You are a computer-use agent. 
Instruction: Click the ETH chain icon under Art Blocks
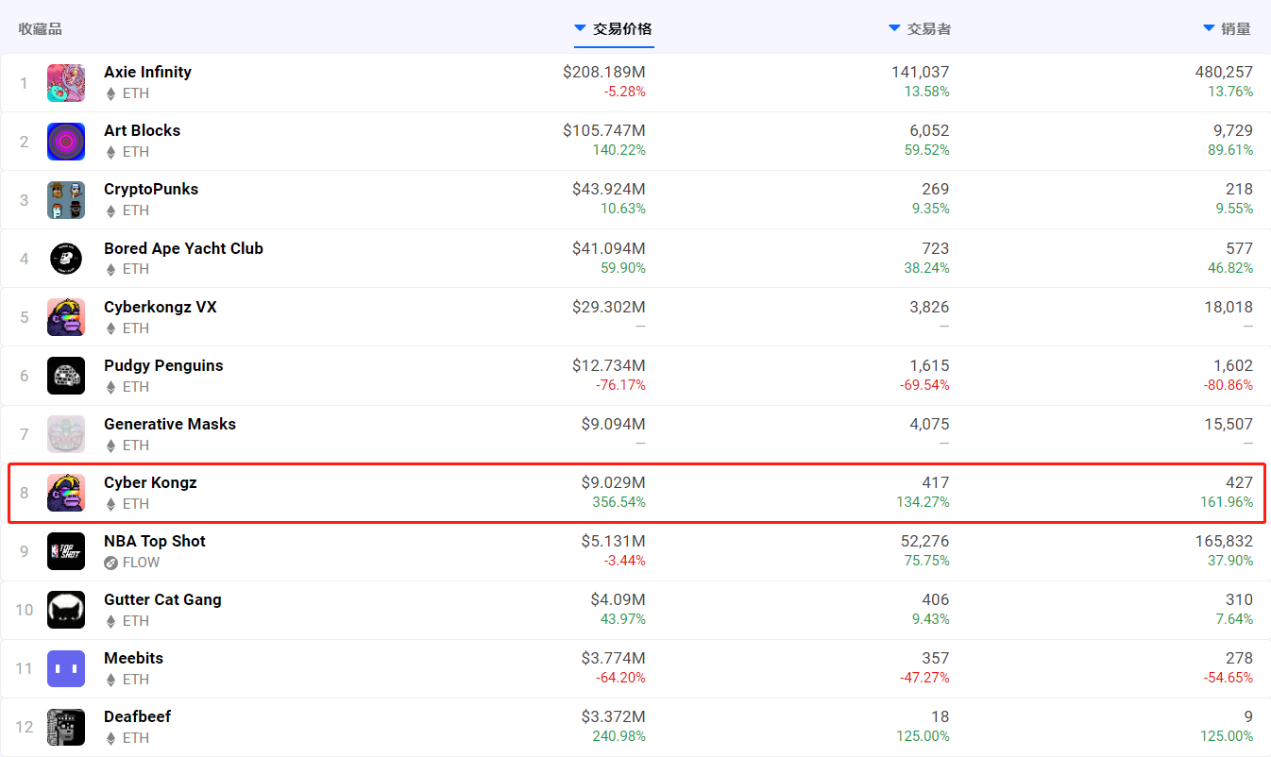(x=110, y=152)
